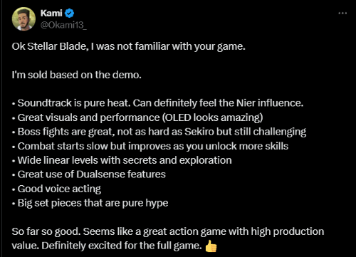Click the "Great visuals and performance" bullet

click(x=137, y=117)
